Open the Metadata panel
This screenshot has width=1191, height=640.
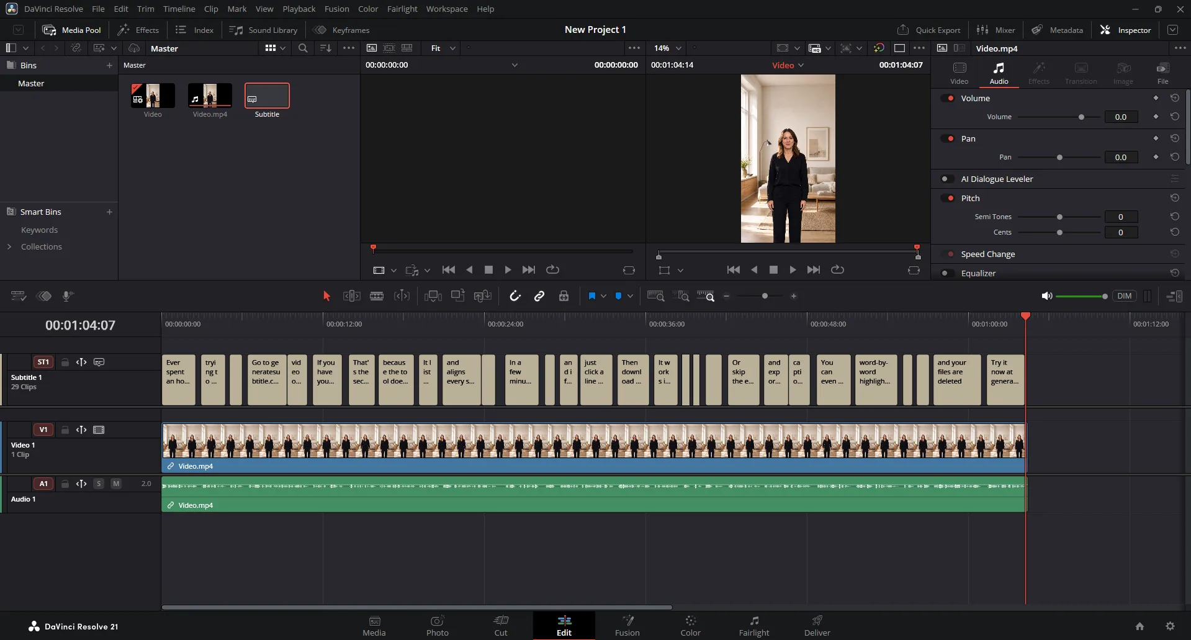pos(1058,30)
